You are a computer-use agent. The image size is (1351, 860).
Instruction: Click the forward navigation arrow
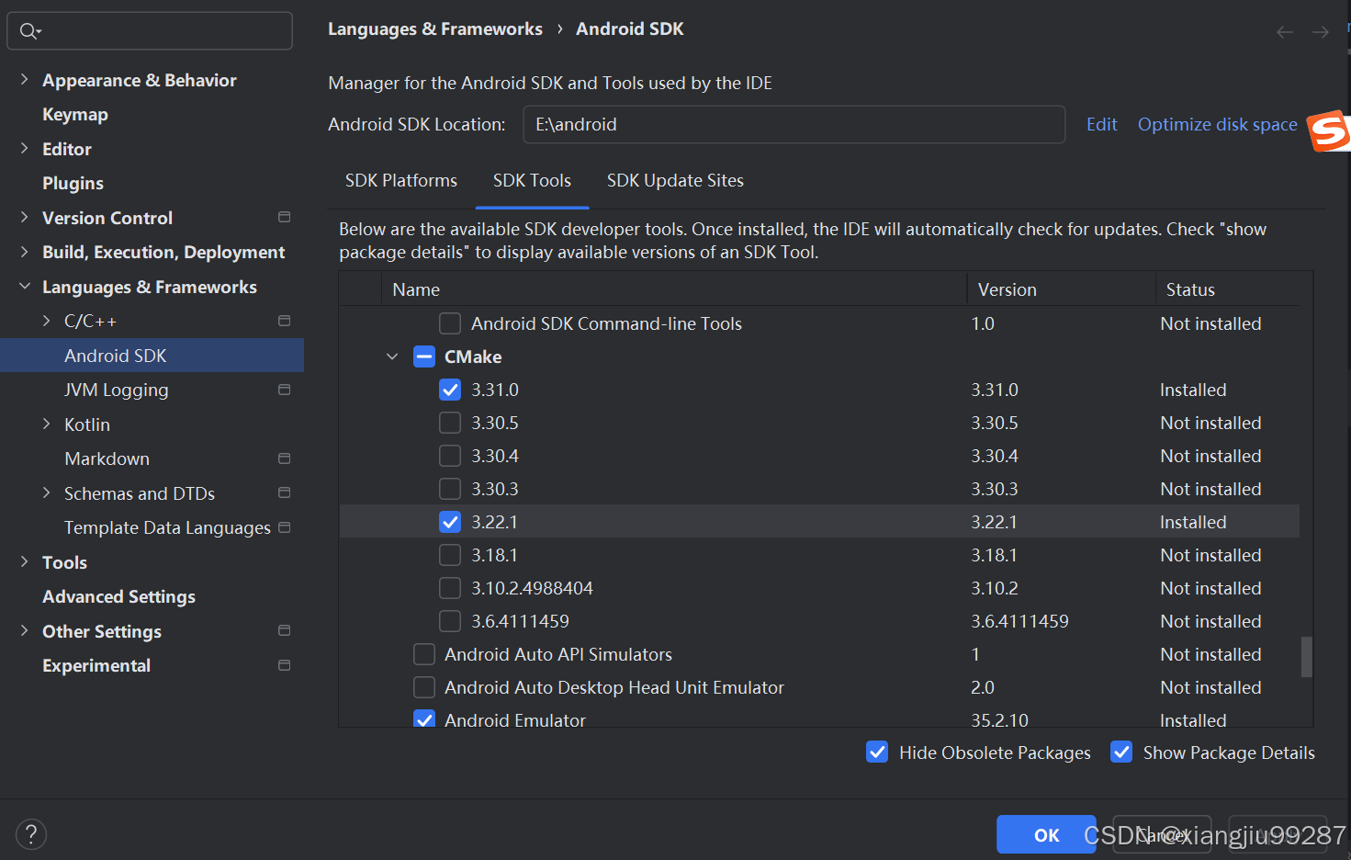tap(1321, 32)
